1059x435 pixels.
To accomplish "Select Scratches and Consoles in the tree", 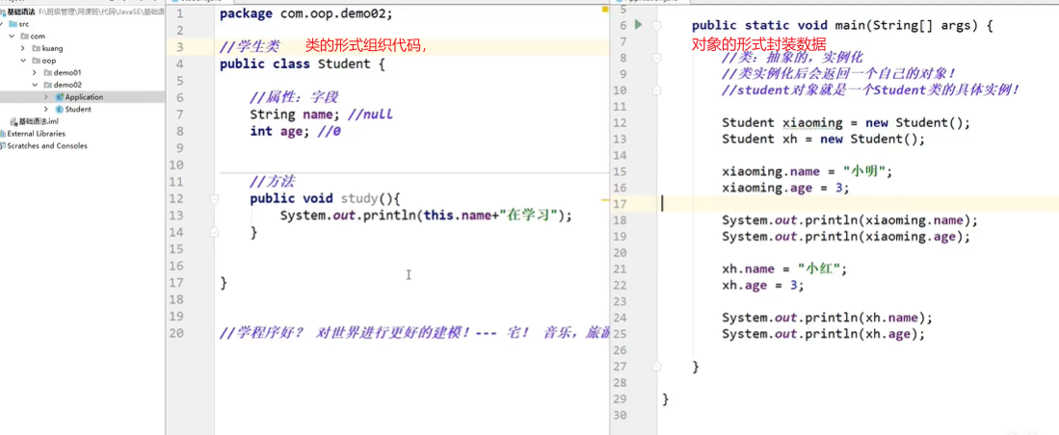I will (47, 145).
